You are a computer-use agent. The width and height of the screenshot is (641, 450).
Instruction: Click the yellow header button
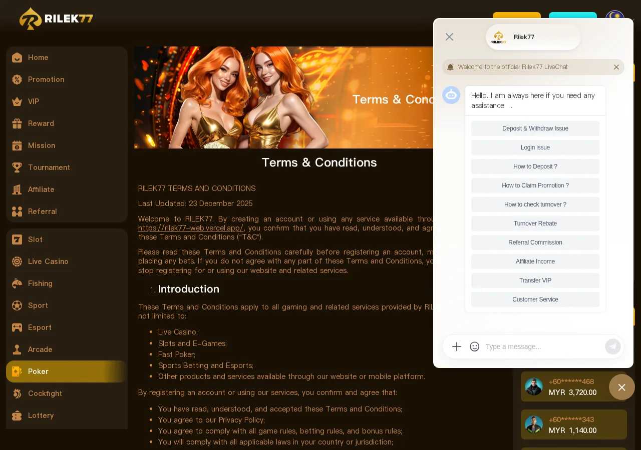click(x=517, y=15)
